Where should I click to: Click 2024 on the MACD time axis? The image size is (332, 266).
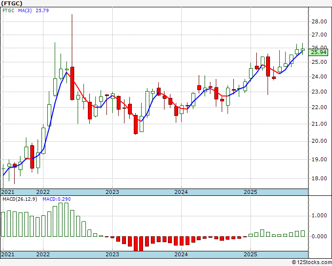coord(181,254)
